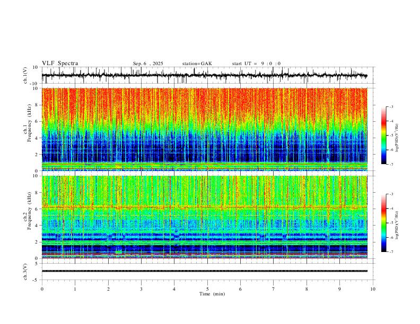The image size is (420, 324).
Task: Click the ch.3 black signal band
Action: click(204, 271)
